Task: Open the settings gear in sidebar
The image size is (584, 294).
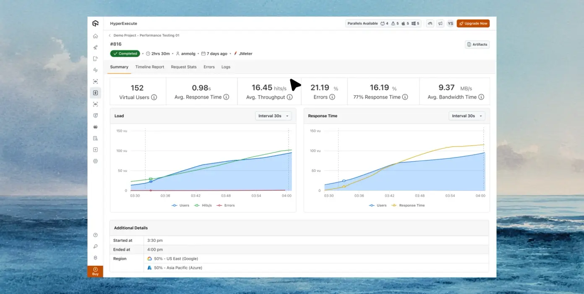Action: click(95, 161)
